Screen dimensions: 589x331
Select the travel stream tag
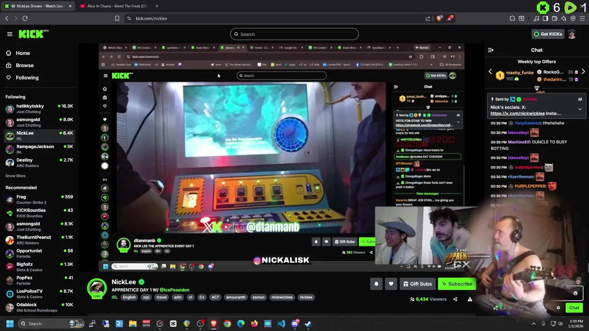coord(162,297)
